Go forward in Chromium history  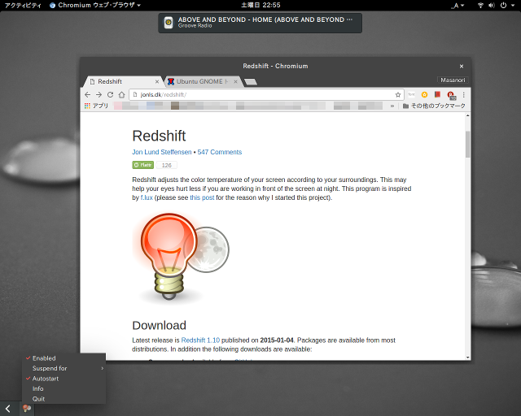point(99,94)
